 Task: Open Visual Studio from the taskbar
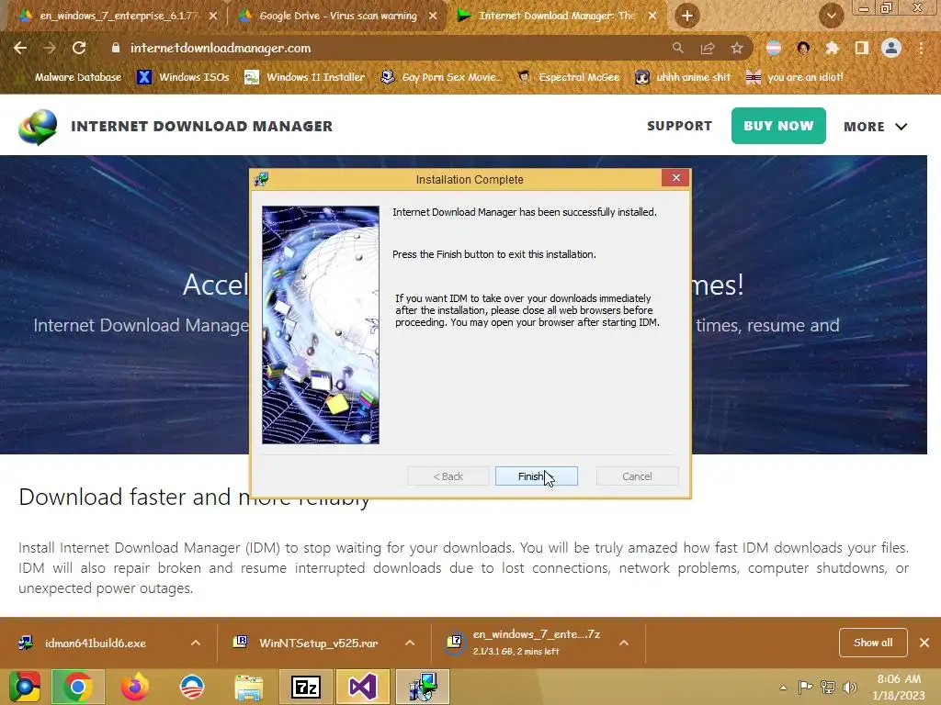click(x=363, y=687)
